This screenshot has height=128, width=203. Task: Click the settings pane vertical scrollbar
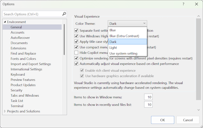198,59
